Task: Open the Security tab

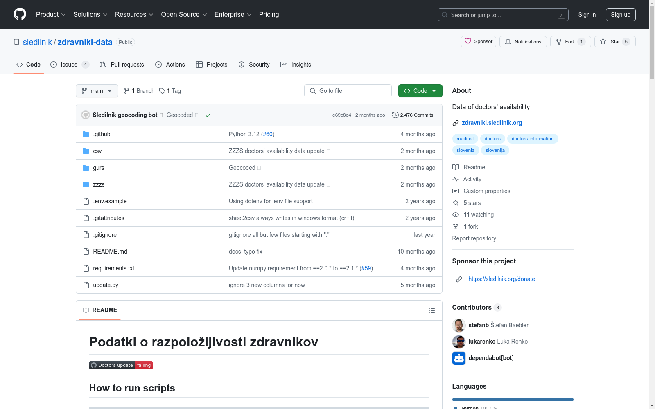Action: (x=254, y=65)
